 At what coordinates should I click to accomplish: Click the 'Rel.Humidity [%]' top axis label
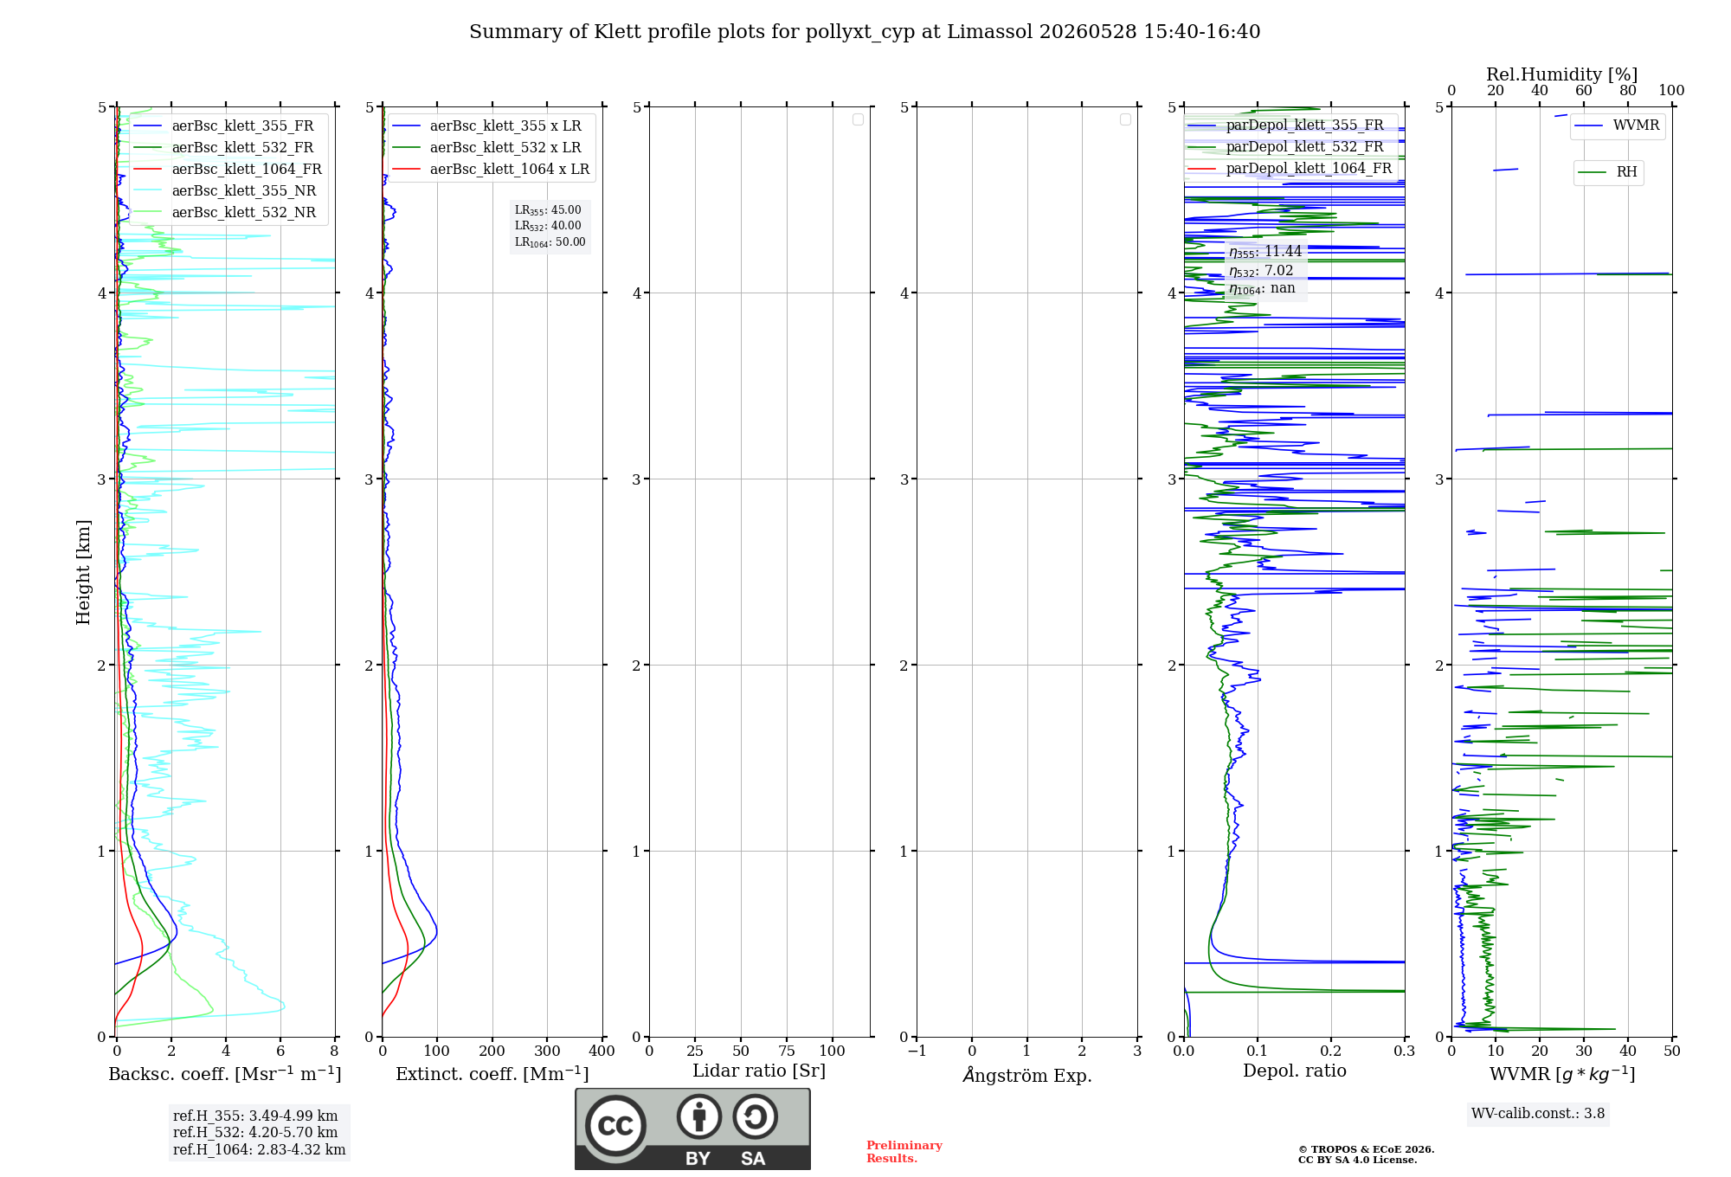[1561, 75]
